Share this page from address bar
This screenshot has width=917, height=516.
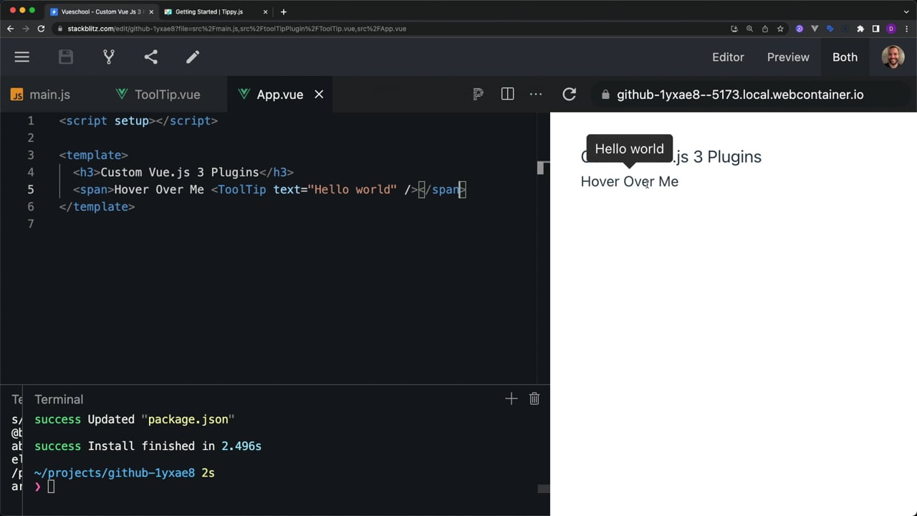point(765,29)
